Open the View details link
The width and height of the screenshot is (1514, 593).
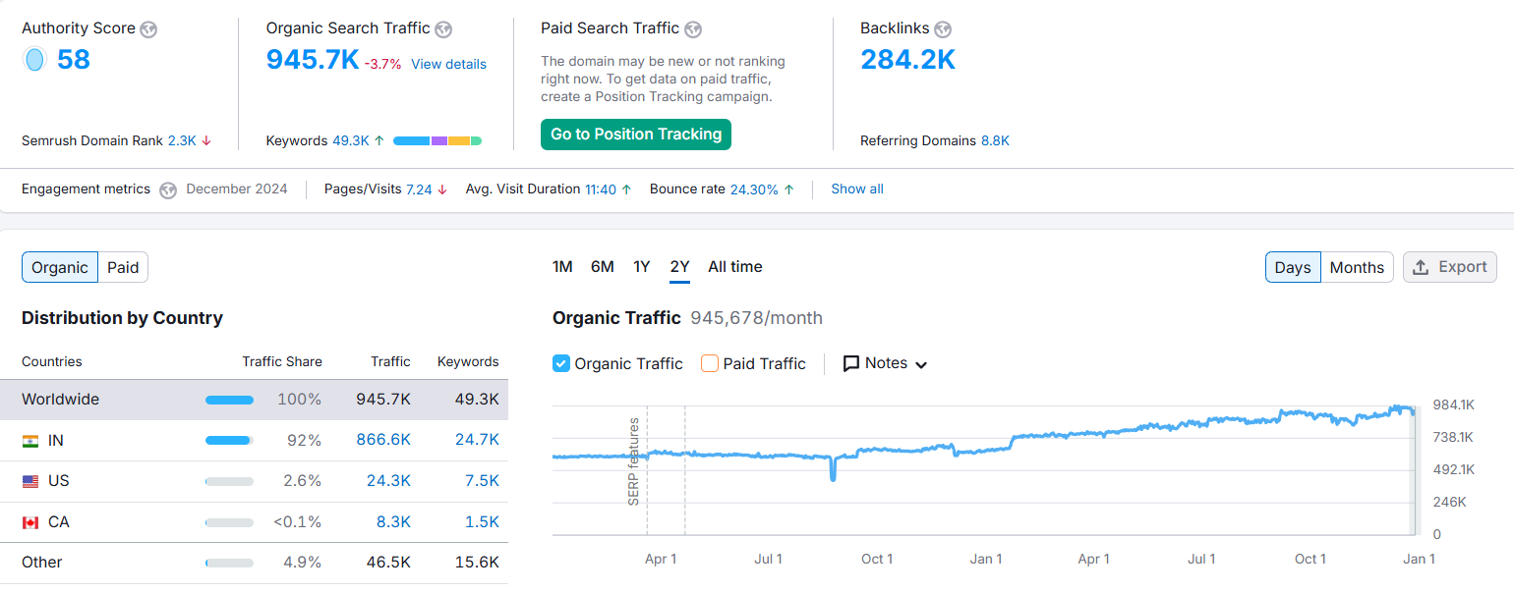(x=448, y=64)
